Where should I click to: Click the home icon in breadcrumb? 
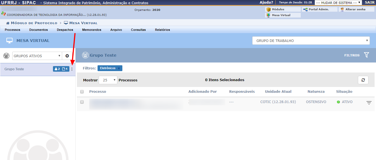8,23
